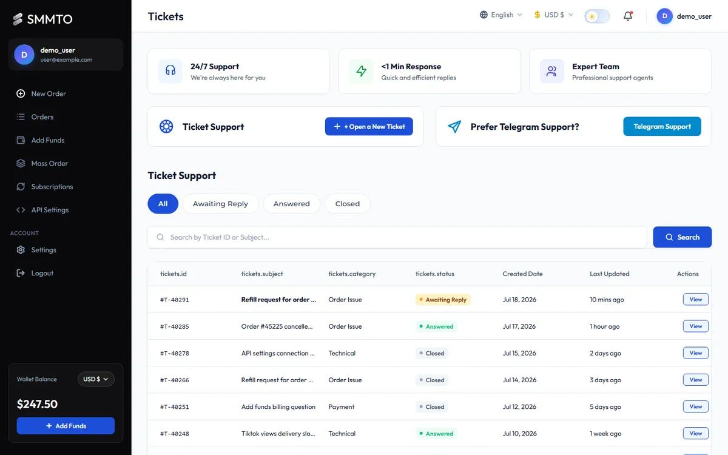The width and height of the screenshot is (728, 455).
Task: Click the Open a New Ticket button
Action: click(369, 127)
